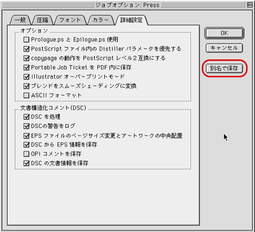
Task: Toggle Illustrator オーバープリントモード checkbox
Action: pos(26,77)
